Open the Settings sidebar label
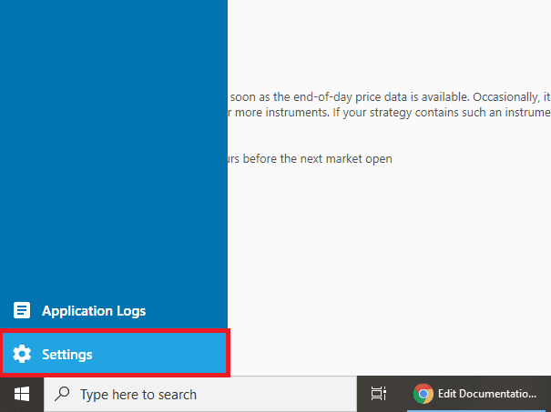Image resolution: width=551 pixels, height=412 pixels. [66, 355]
